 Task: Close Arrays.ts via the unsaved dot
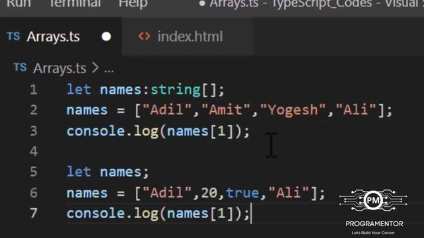tap(106, 37)
